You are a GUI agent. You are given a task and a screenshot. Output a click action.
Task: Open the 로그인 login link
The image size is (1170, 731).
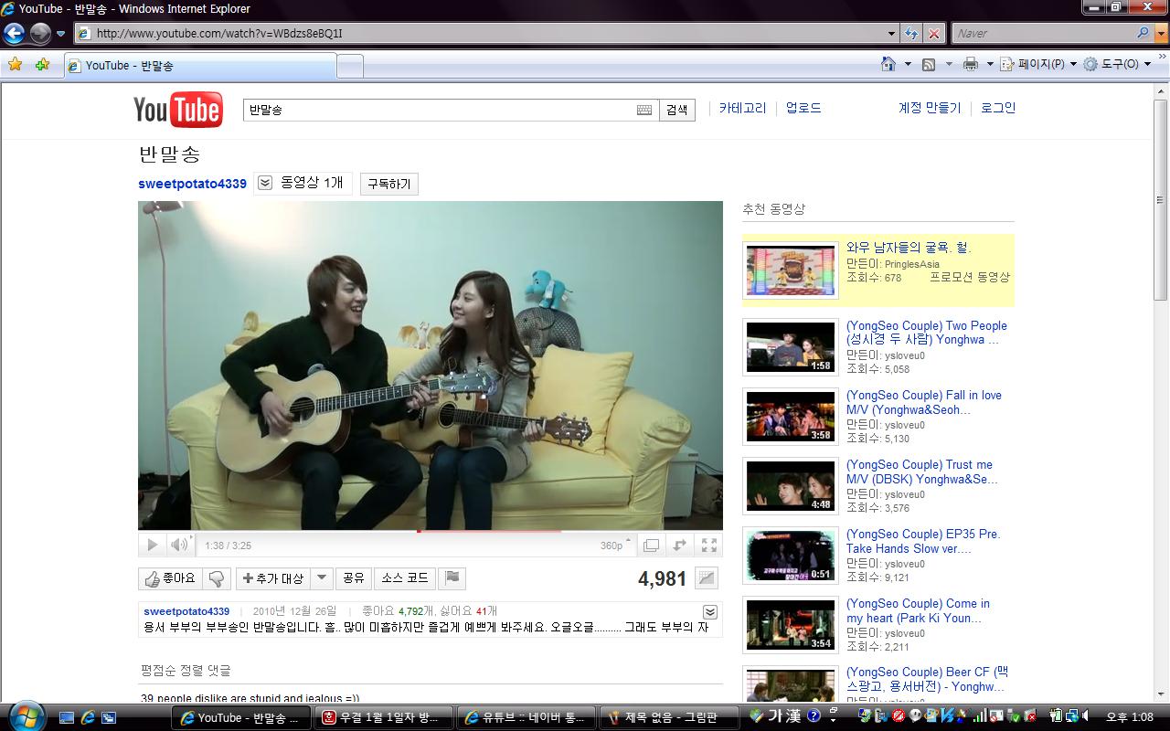998,108
